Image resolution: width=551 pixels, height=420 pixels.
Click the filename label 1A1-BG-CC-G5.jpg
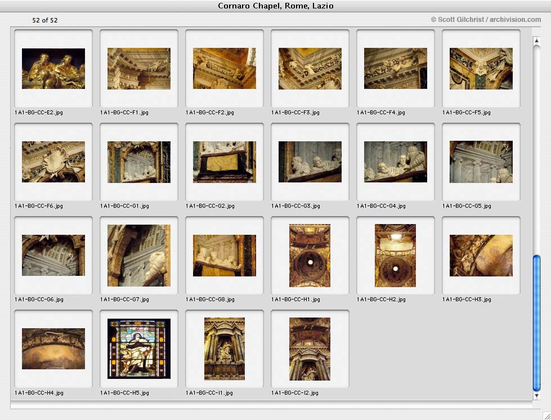pyautogui.click(x=467, y=206)
